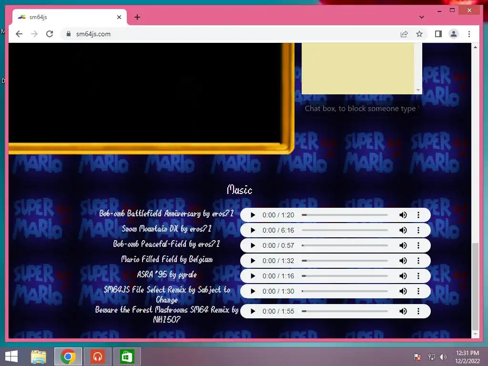Click the 'Snow Mountain DX by eros71' title
This screenshot has height=366, width=488.
pos(166,229)
